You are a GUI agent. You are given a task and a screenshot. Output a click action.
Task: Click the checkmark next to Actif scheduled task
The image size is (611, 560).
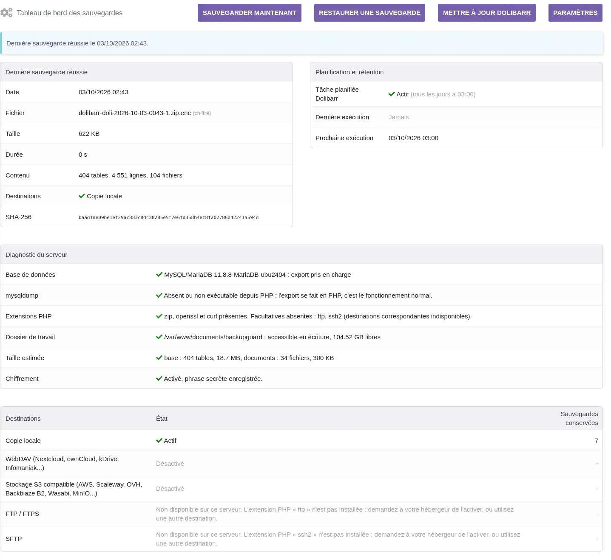[392, 94]
